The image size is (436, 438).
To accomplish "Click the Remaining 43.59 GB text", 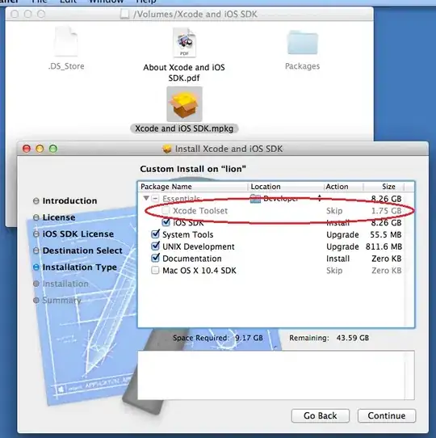I will (x=329, y=338).
